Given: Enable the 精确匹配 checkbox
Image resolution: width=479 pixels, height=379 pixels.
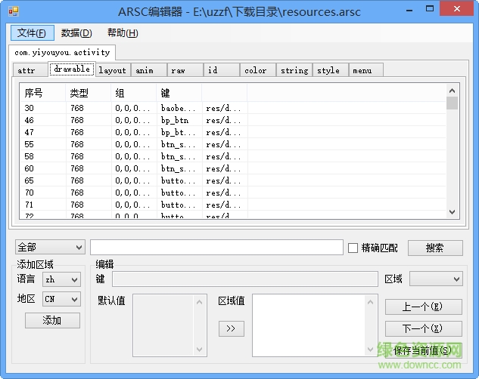Looking at the screenshot, I should (353, 248).
